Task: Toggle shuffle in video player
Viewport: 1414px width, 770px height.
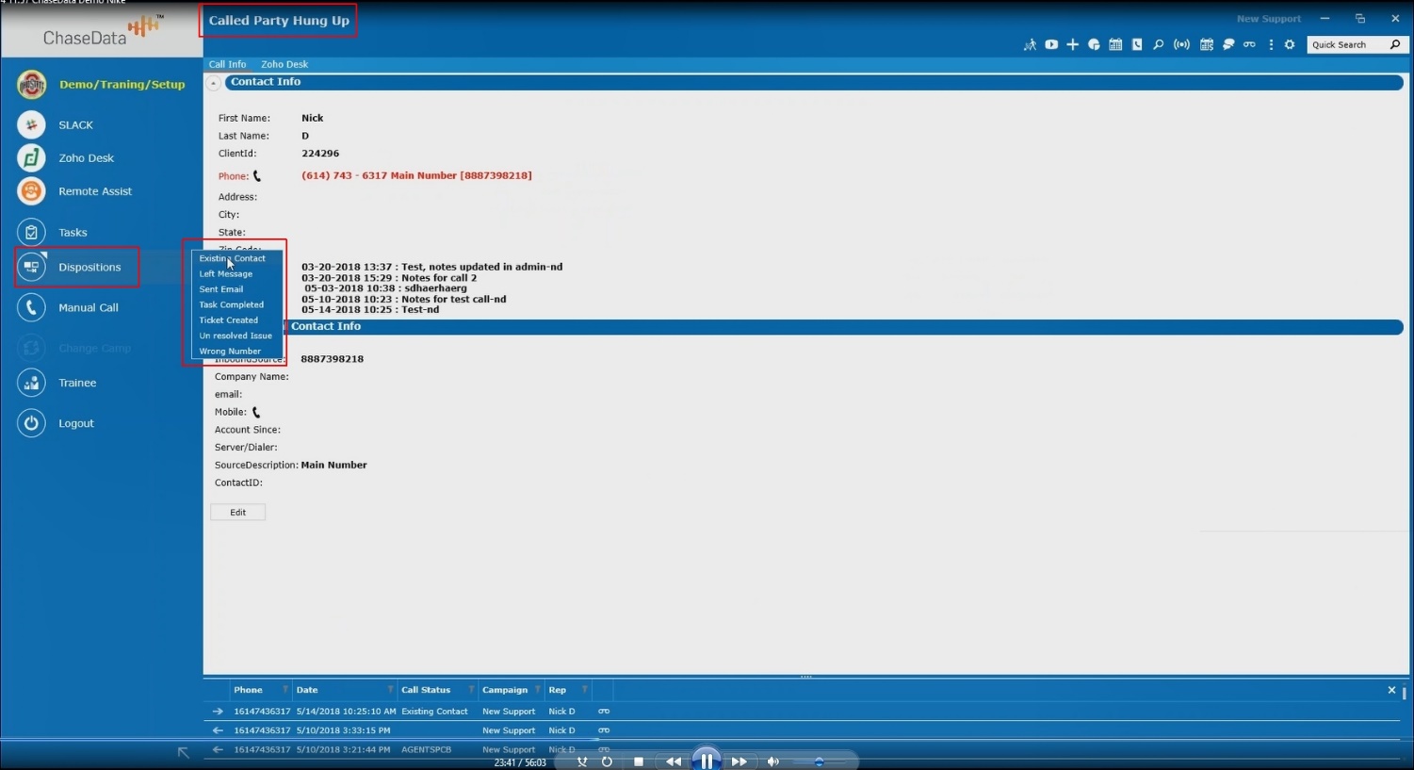Action: [582, 762]
